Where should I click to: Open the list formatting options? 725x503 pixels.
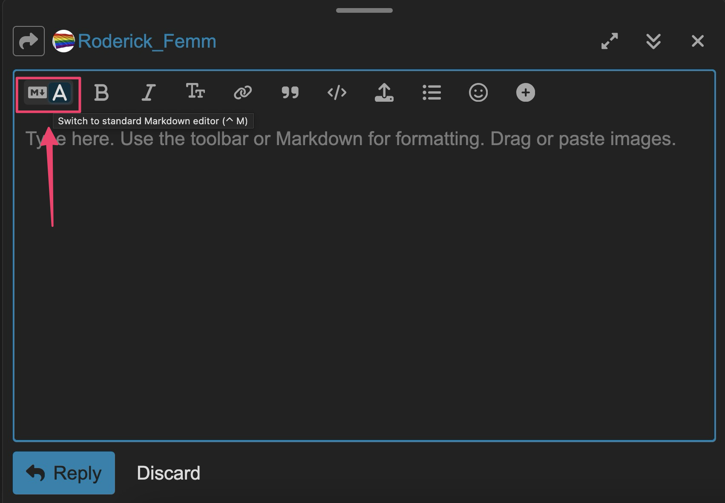pos(432,93)
